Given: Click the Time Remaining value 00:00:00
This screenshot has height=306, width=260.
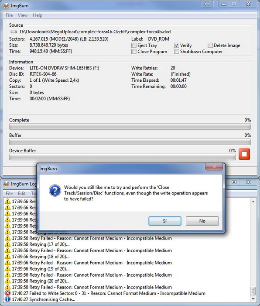Looking at the screenshot, I should point(178,86).
